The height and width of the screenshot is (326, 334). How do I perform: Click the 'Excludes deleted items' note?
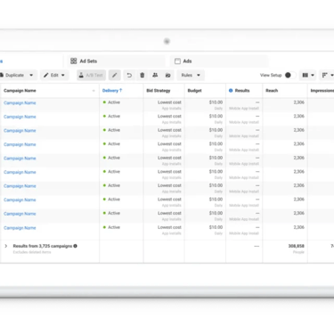[x=32, y=252]
